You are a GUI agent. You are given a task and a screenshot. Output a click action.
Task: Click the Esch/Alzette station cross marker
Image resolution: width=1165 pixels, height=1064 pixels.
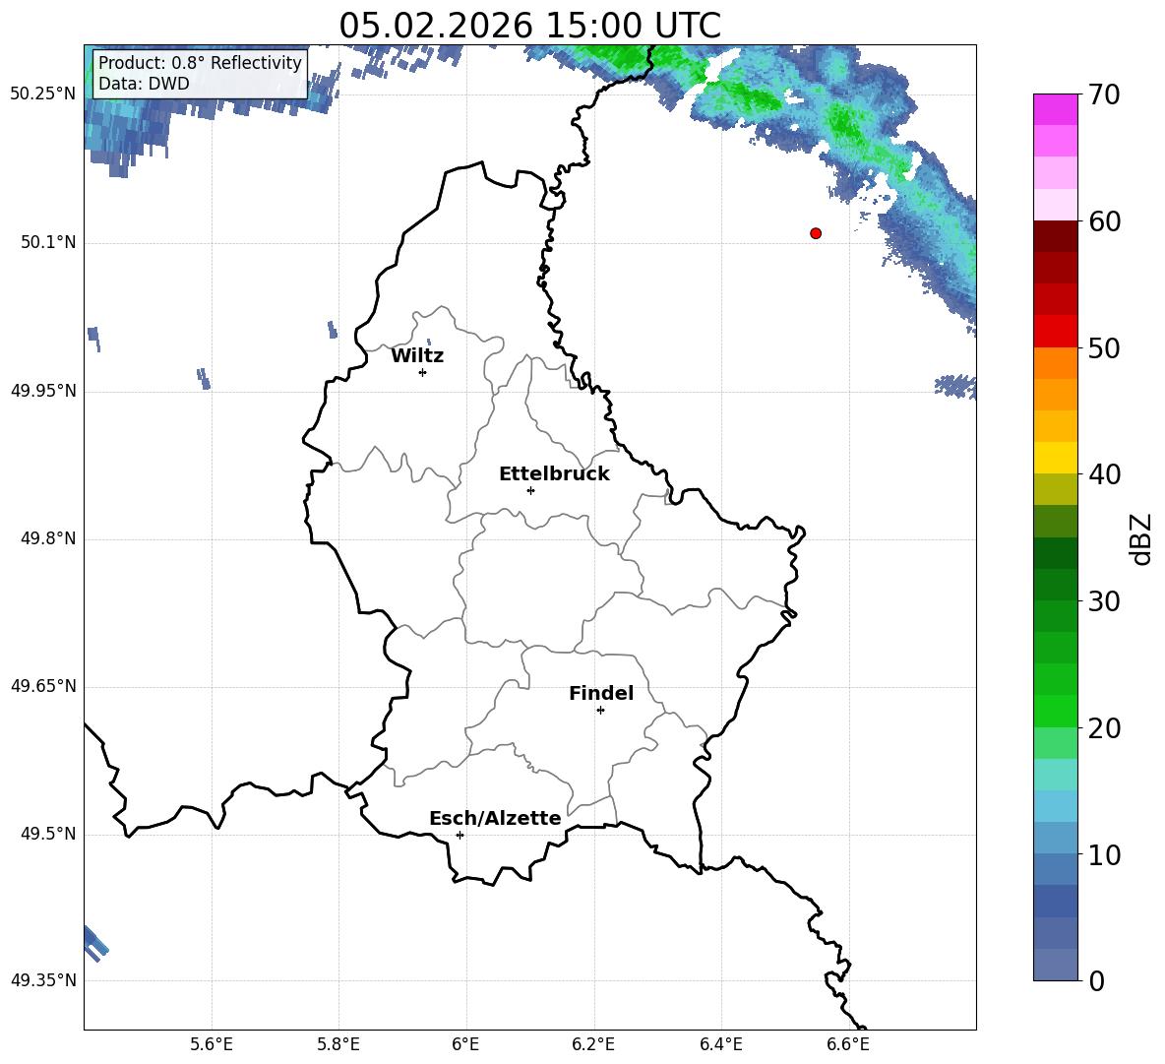pos(460,835)
